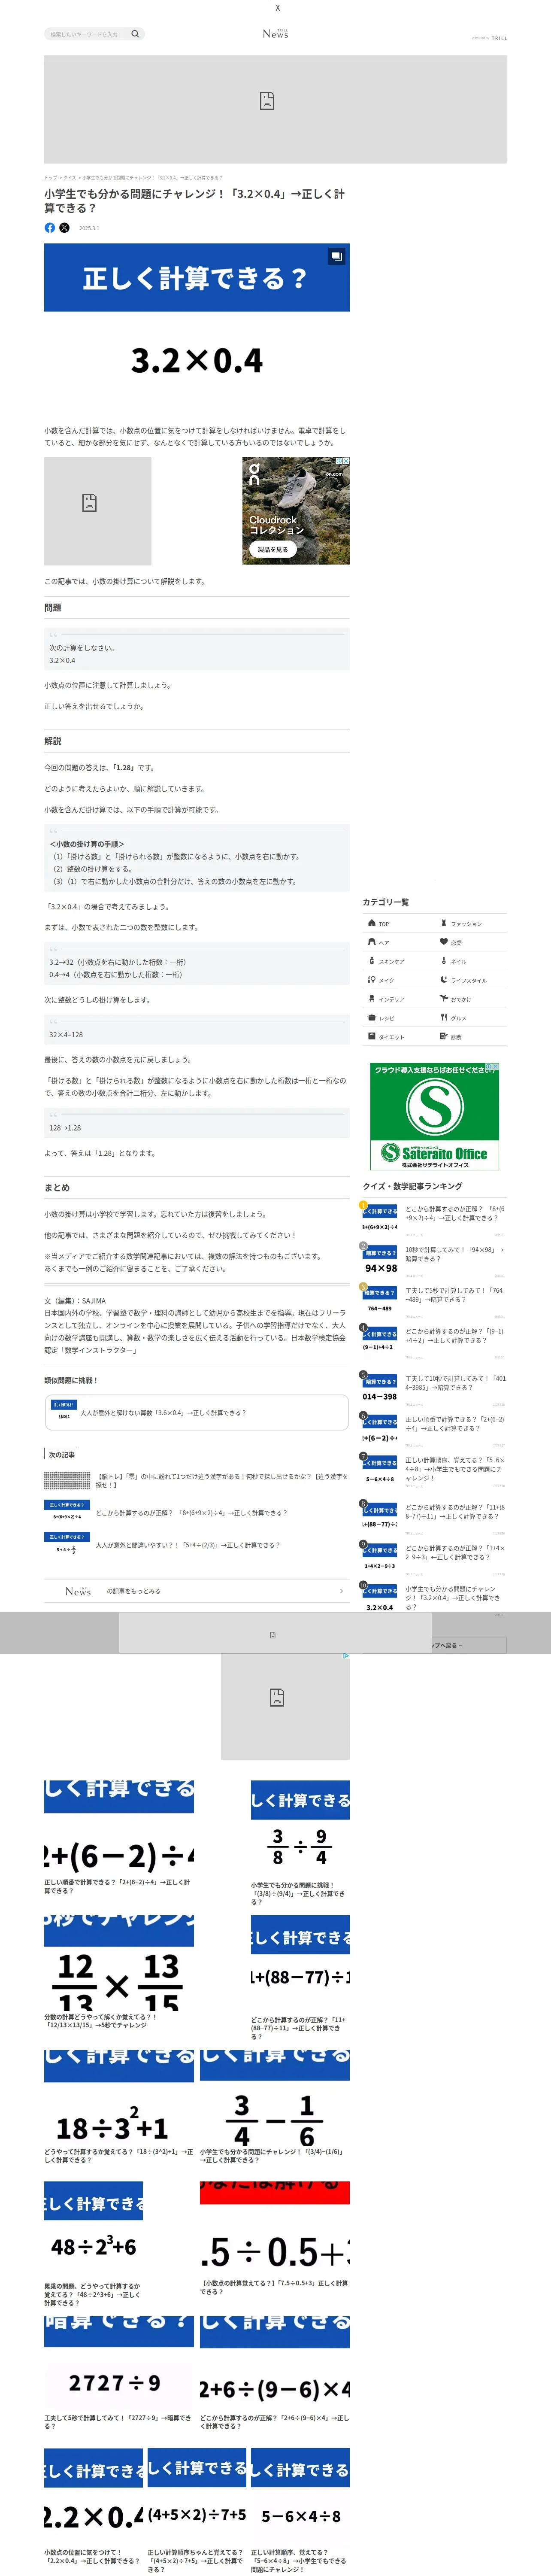Open the Cloudrock 製品を見る ad button
551x2576 pixels.
[x=272, y=549]
